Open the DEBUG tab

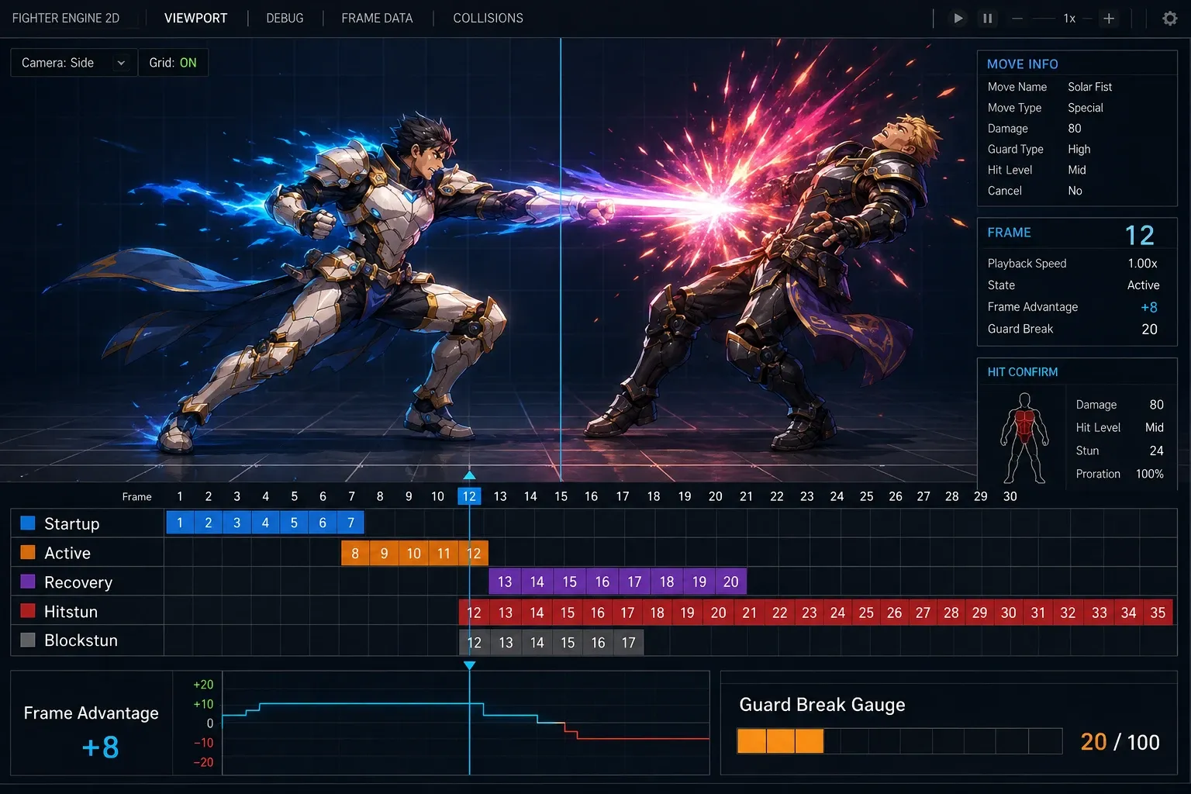285,18
